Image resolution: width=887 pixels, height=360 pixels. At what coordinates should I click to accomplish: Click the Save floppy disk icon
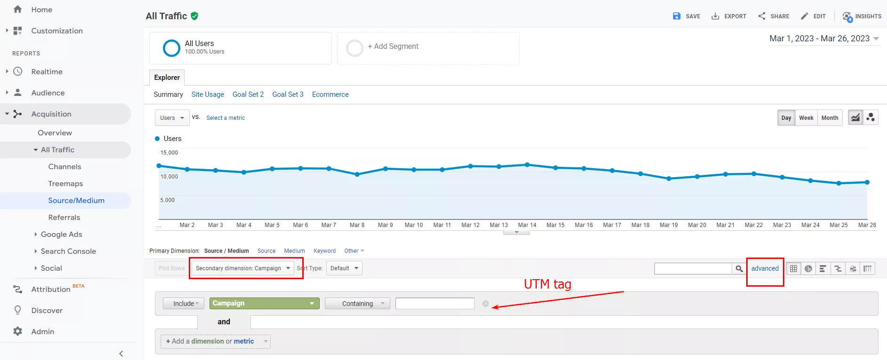677,16
